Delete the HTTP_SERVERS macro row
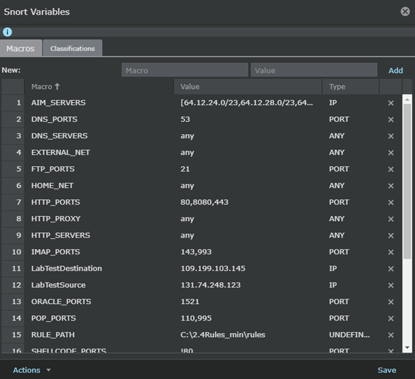The height and width of the screenshot is (379, 415). pos(390,236)
